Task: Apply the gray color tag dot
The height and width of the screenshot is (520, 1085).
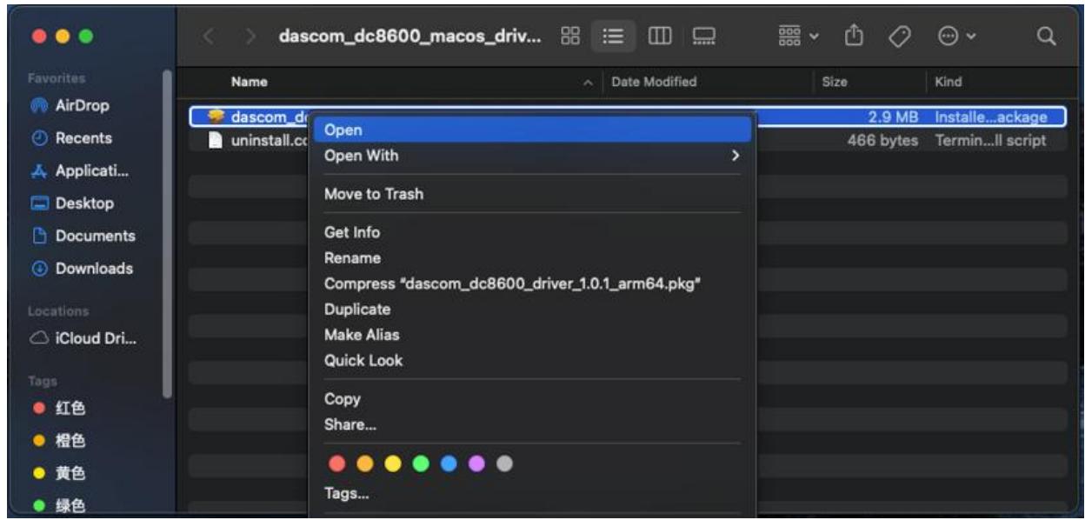Action: 504,464
